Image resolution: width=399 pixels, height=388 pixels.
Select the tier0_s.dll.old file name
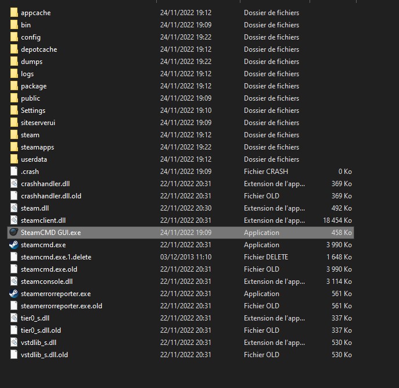click(41, 330)
